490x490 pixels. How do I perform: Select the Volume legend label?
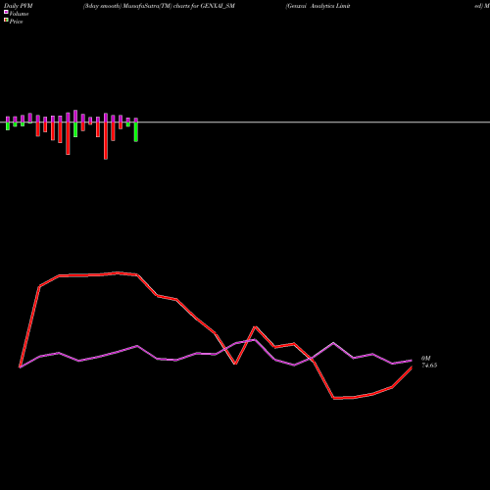tap(19, 14)
